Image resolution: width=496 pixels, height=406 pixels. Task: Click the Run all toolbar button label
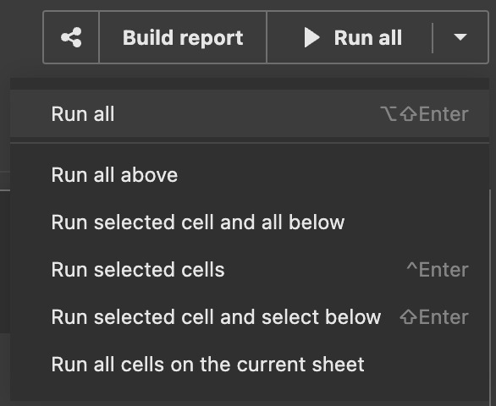(x=368, y=38)
